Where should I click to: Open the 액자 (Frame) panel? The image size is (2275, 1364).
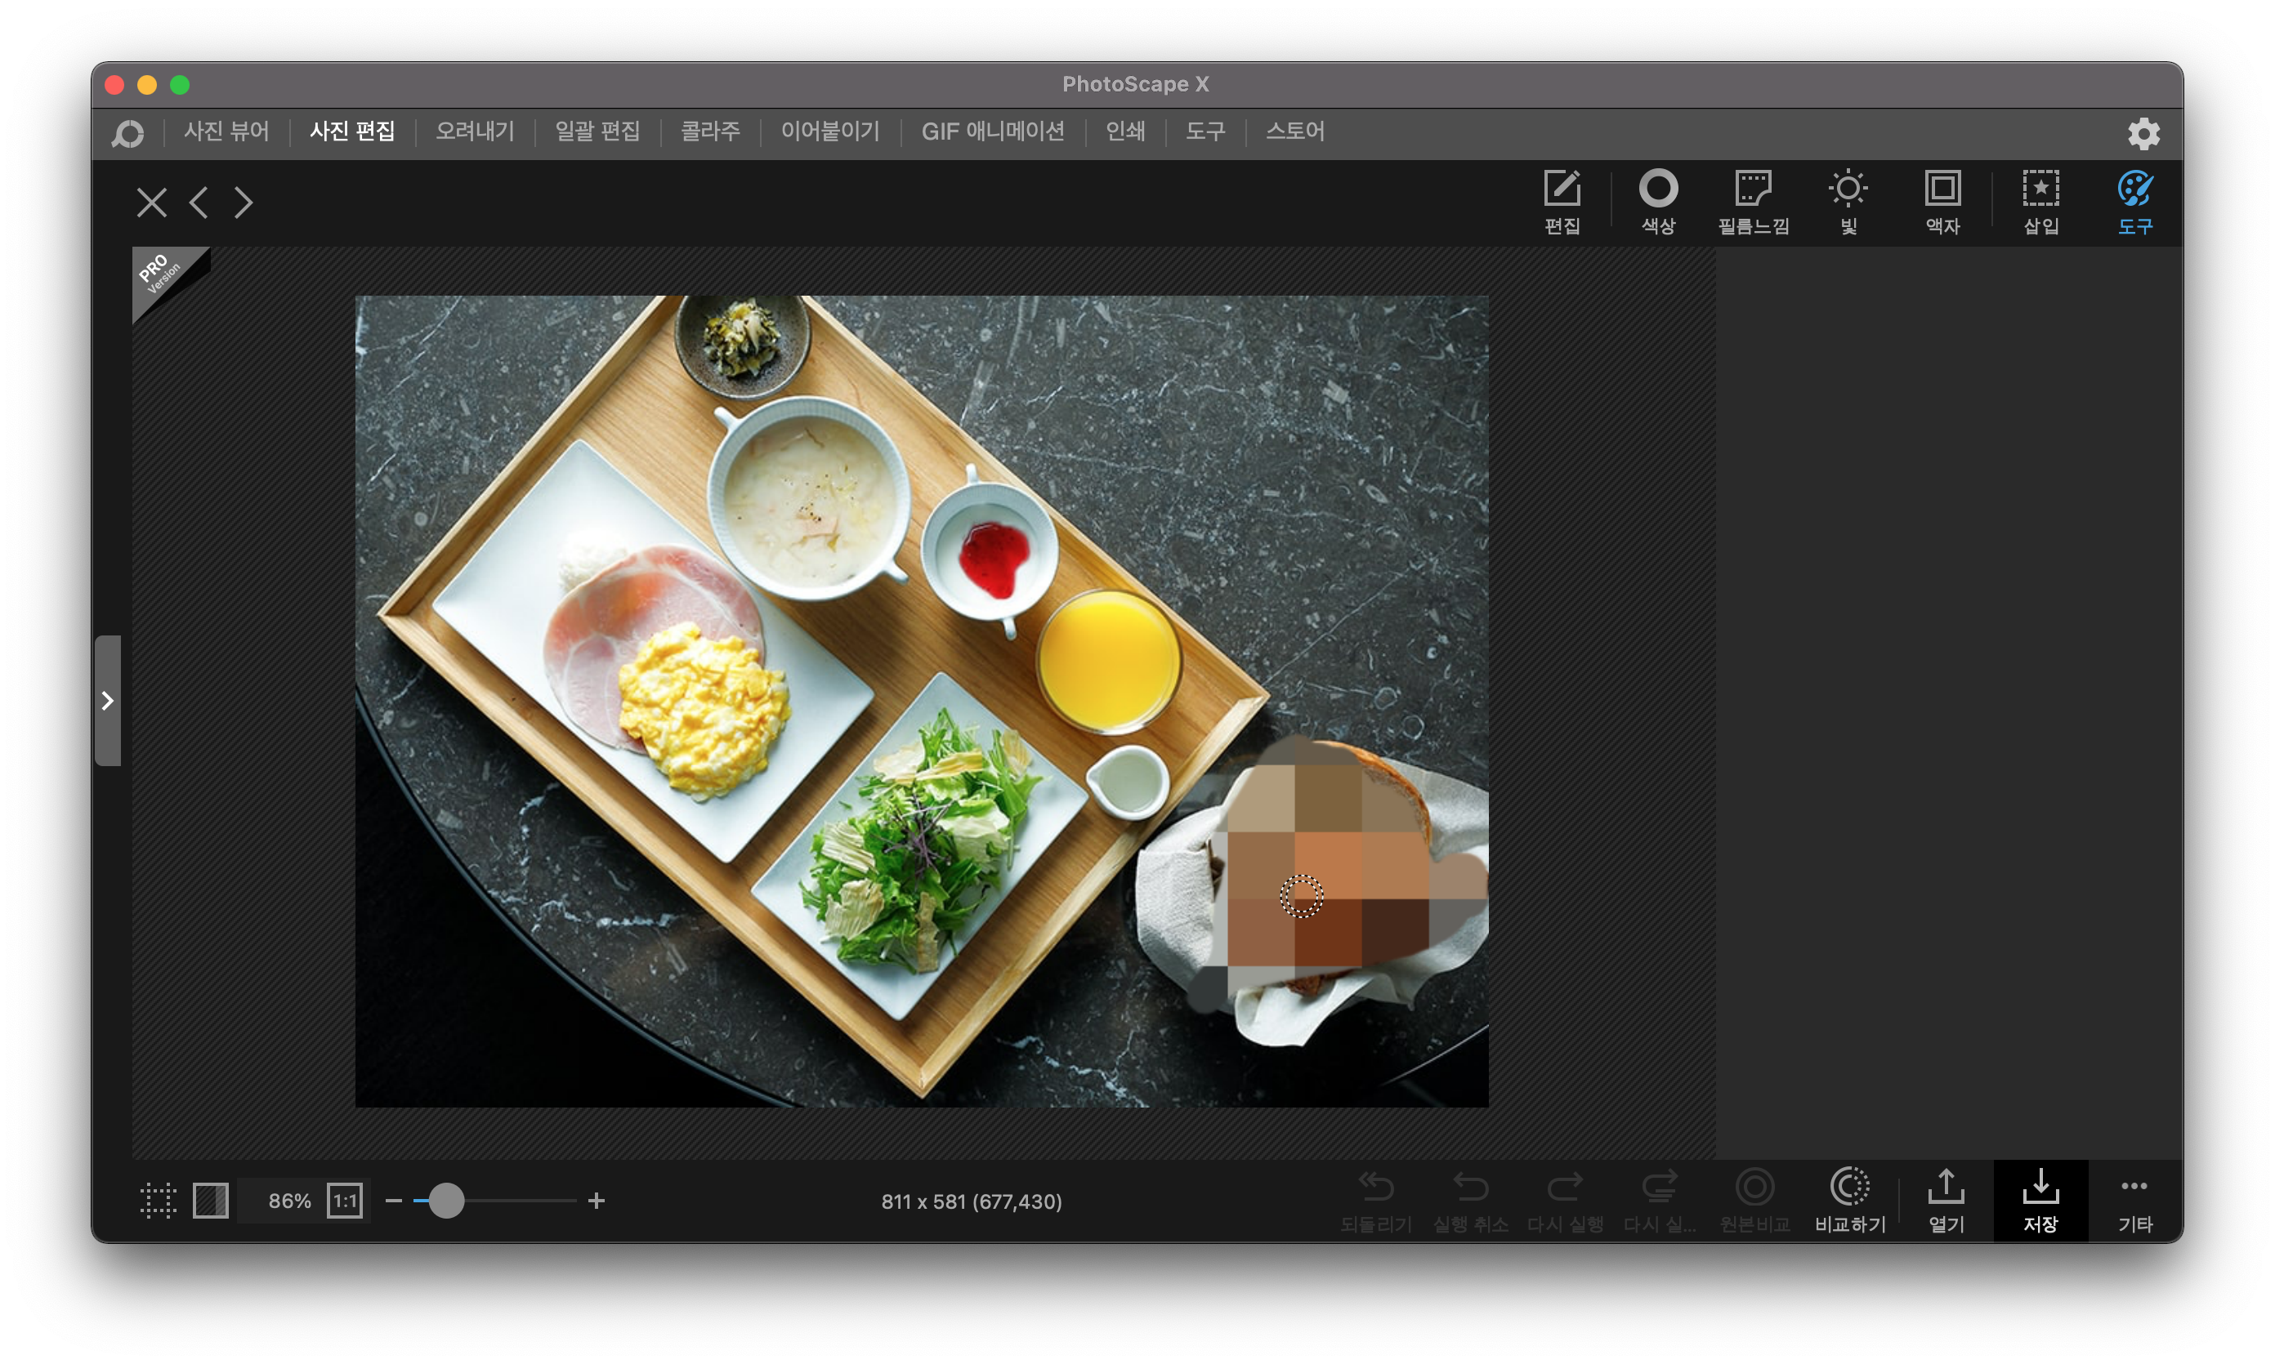[x=1942, y=189]
